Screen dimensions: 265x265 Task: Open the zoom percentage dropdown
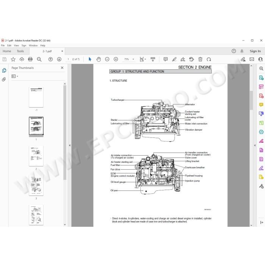[133, 59]
